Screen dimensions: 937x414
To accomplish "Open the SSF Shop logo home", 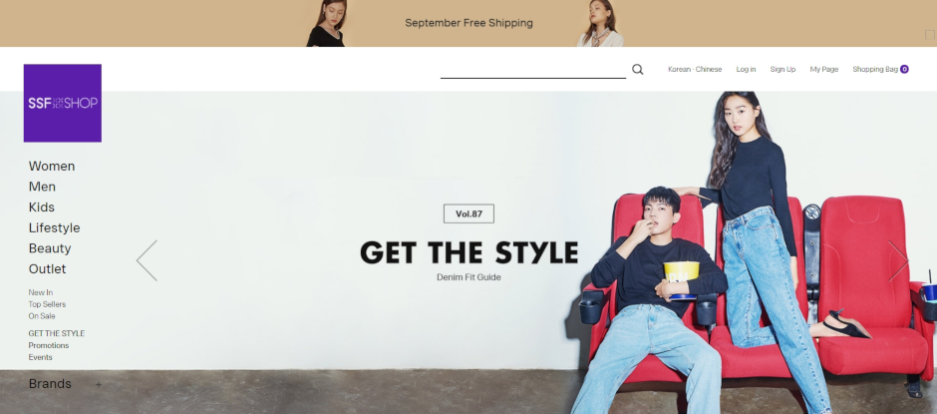I will [x=63, y=103].
